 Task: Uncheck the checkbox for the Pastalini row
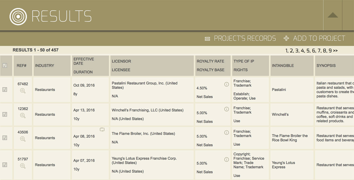pyautogui.click(x=5, y=90)
